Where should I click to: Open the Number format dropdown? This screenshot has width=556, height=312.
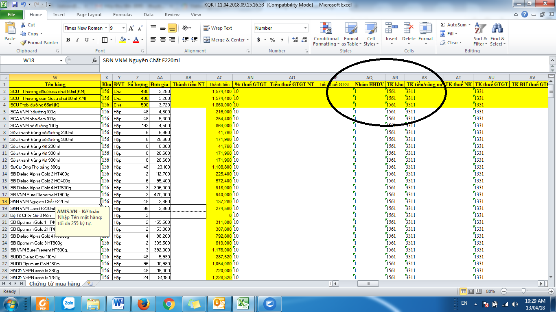point(306,28)
